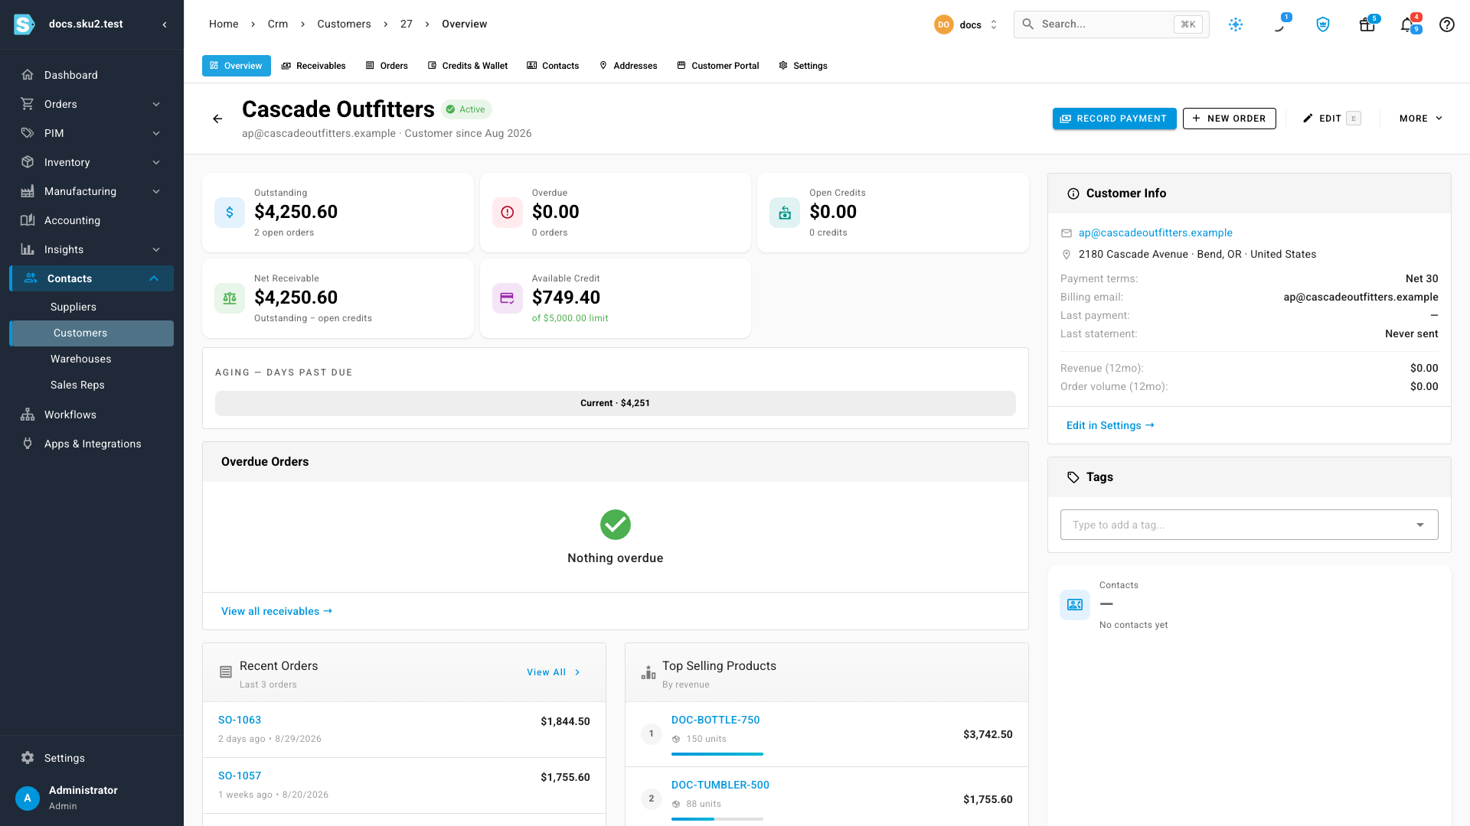This screenshot has height=826, width=1470.
Task: Click the customer email link in Customer Info
Action: 1155,233
